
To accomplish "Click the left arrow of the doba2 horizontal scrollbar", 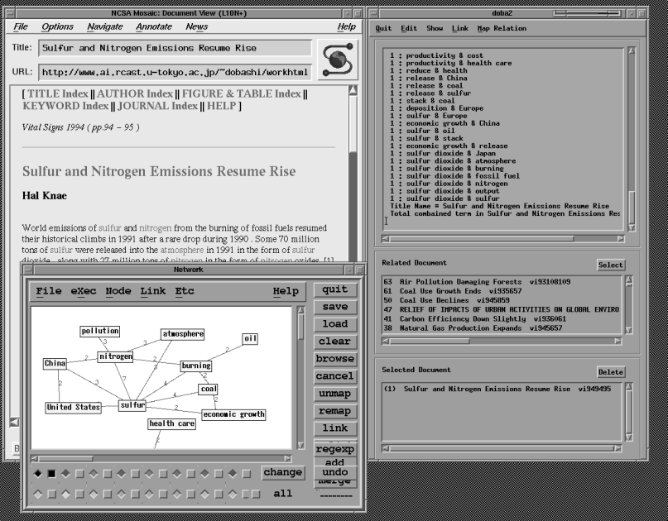I will pyautogui.click(x=387, y=239).
